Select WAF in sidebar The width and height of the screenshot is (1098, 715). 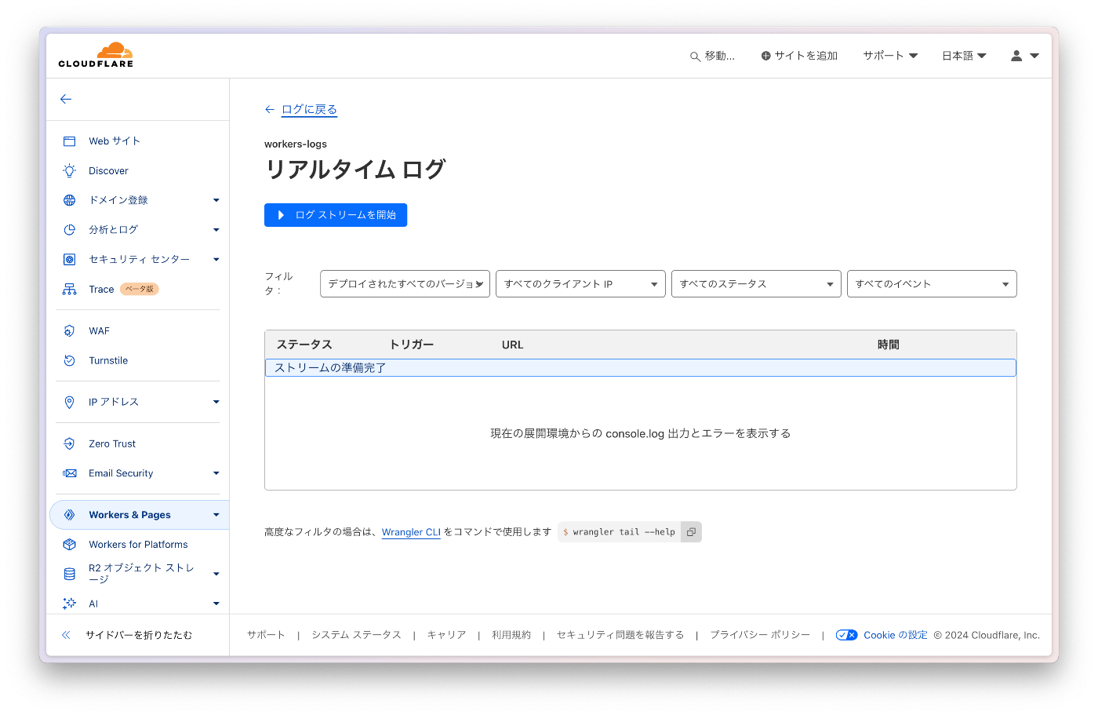[x=99, y=331]
